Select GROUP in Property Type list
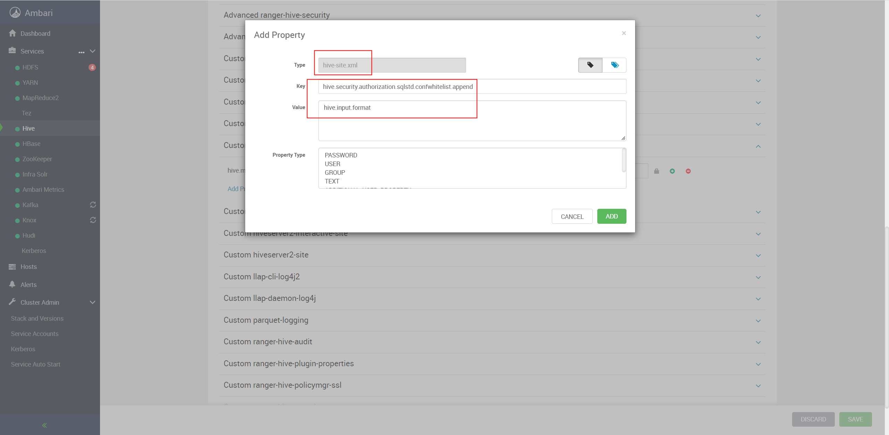 pos(334,172)
